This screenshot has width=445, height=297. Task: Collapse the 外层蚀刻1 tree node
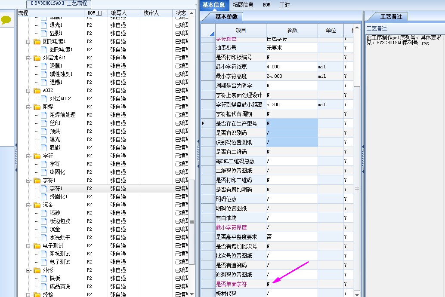point(28,58)
